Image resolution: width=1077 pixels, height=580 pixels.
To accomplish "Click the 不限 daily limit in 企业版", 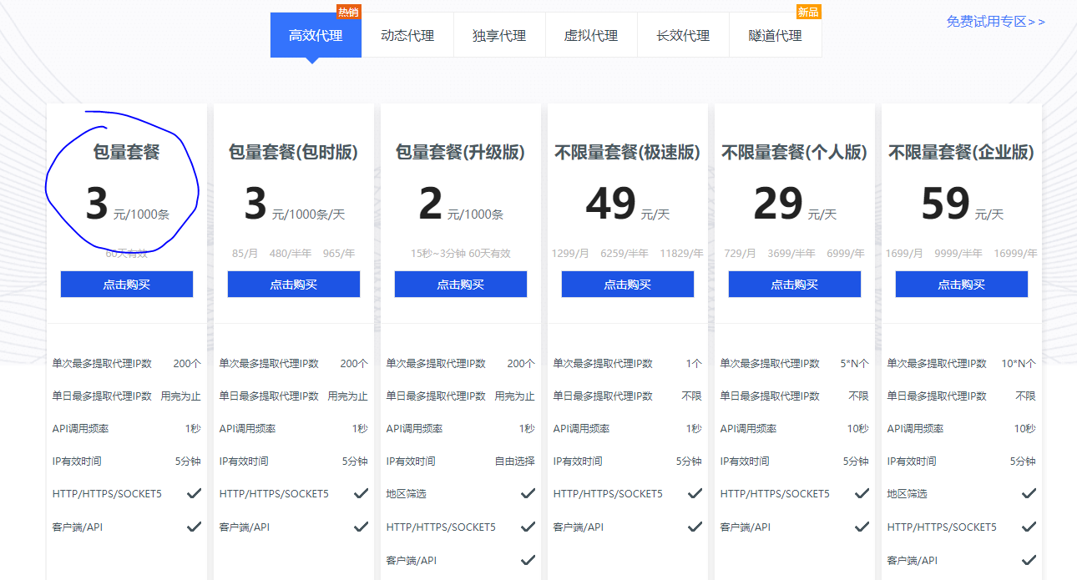I will pos(1026,396).
